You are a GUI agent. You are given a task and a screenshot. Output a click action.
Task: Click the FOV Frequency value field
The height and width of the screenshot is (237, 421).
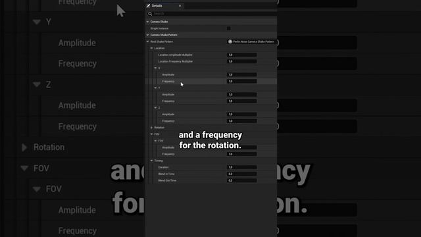(x=242, y=154)
